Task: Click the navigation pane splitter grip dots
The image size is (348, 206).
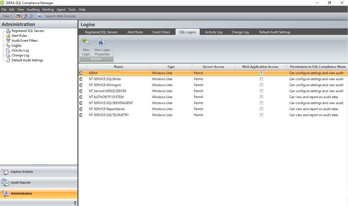Action: click(39, 165)
